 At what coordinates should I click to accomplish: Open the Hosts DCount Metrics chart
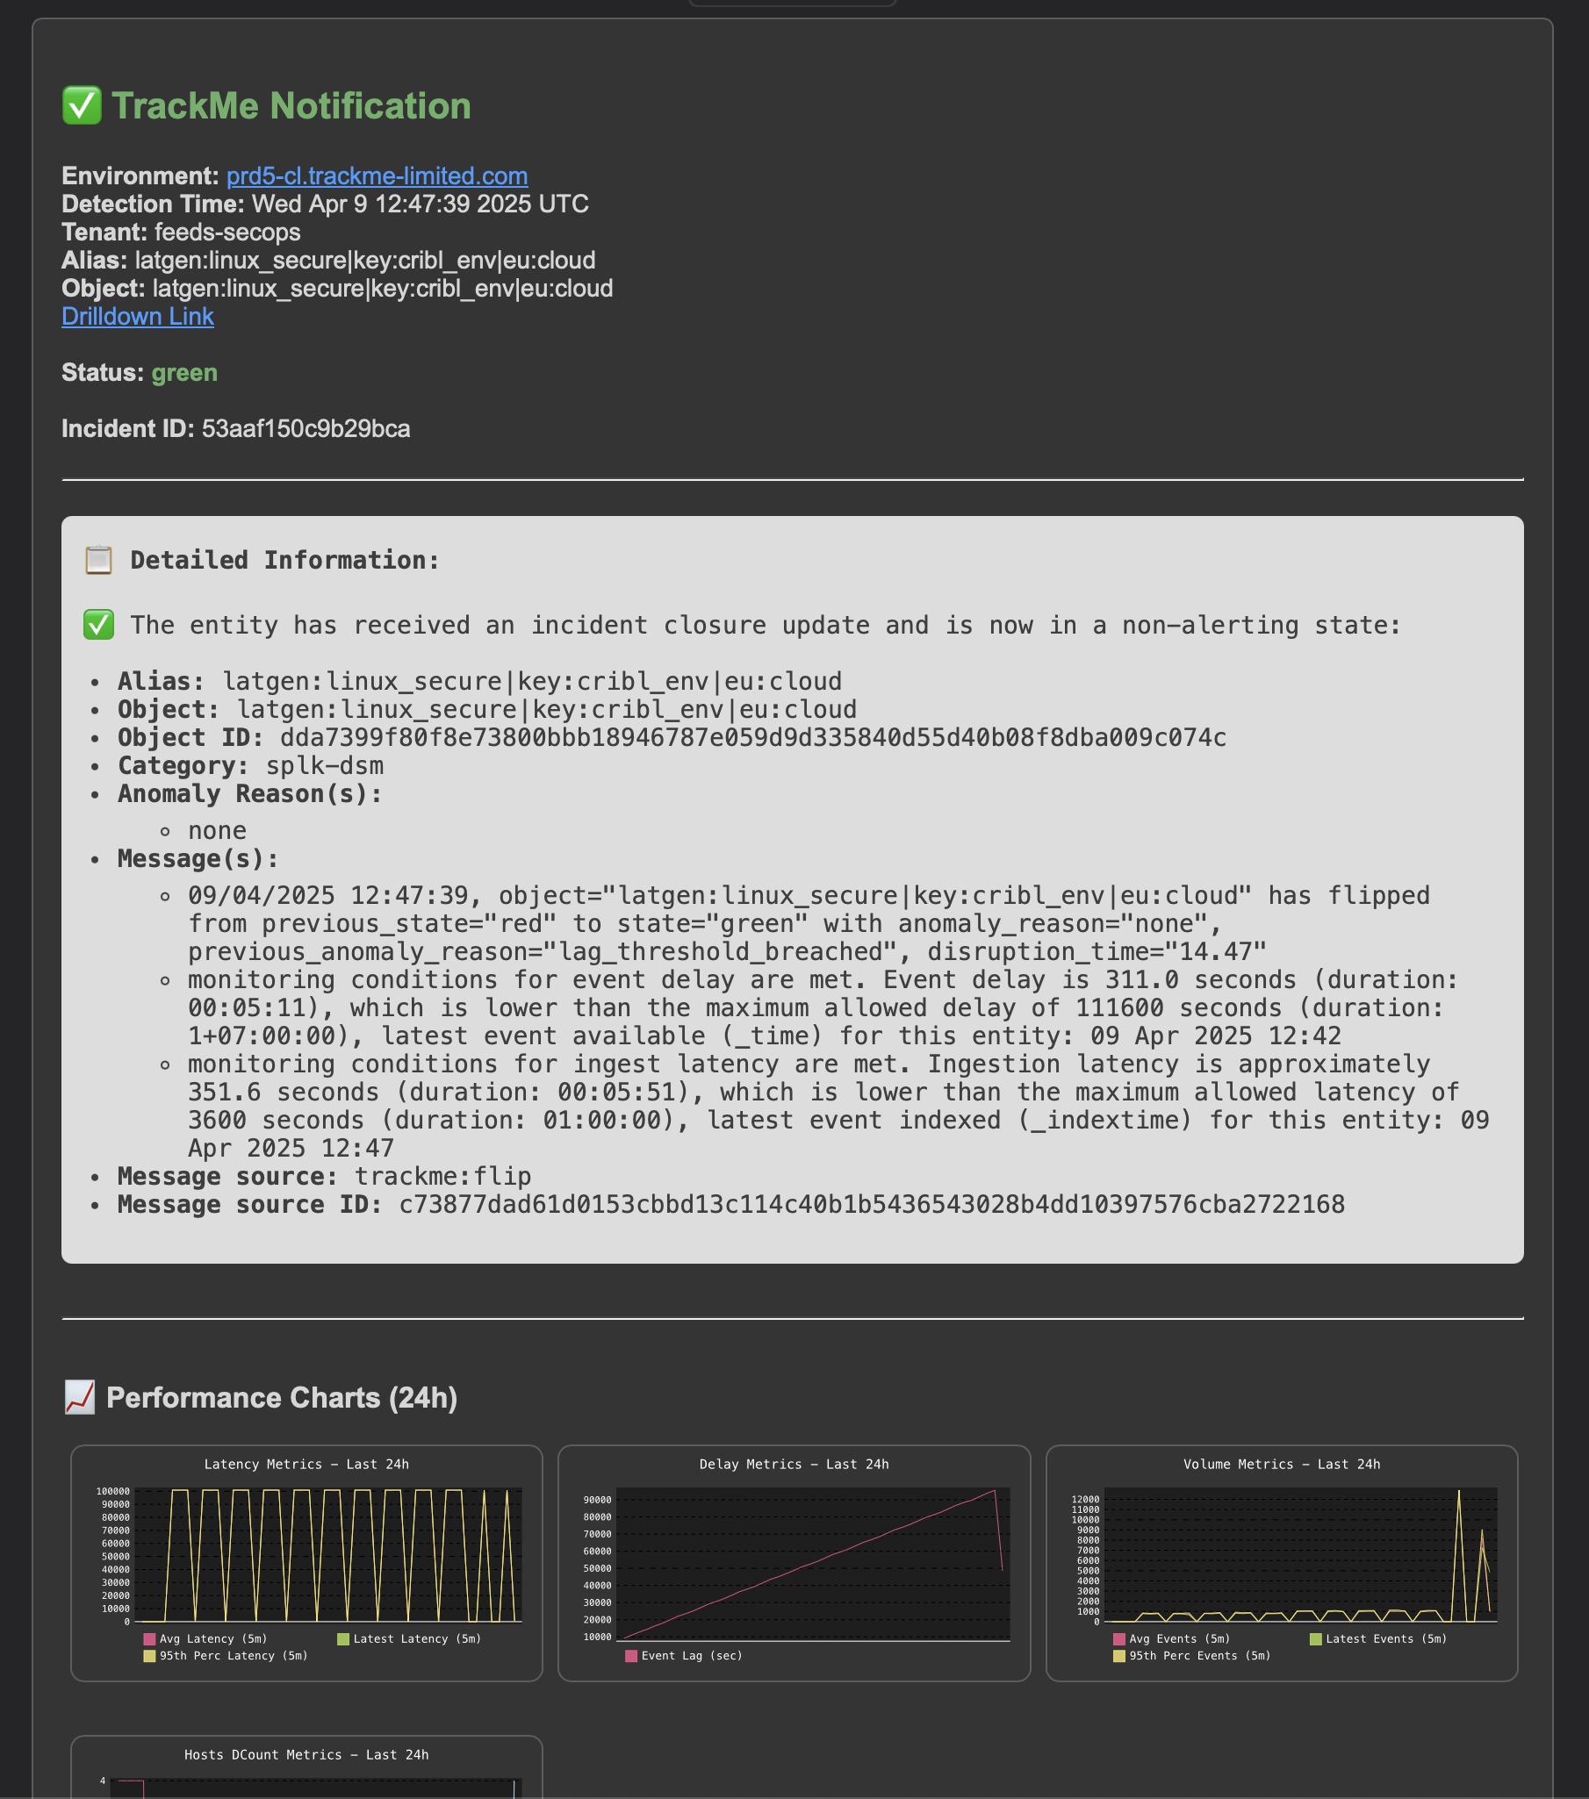point(306,1767)
